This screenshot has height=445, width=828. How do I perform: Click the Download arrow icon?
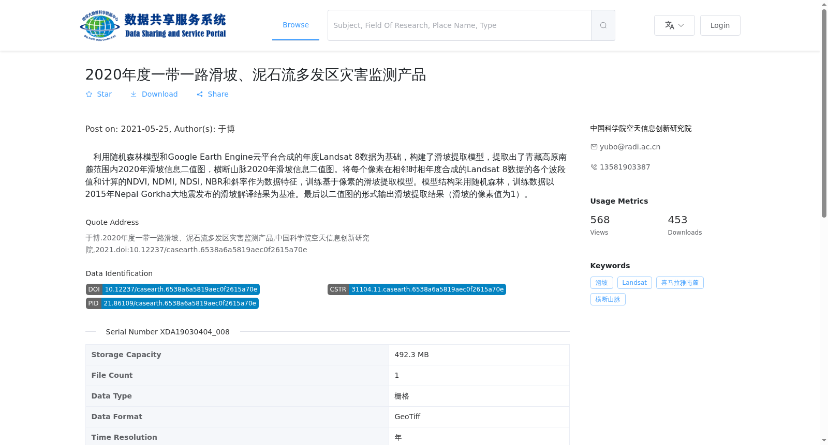134,94
